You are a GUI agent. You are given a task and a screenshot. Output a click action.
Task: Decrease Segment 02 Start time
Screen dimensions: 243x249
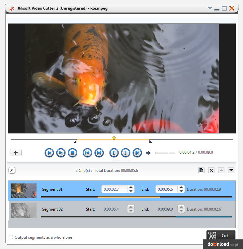click(x=131, y=211)
